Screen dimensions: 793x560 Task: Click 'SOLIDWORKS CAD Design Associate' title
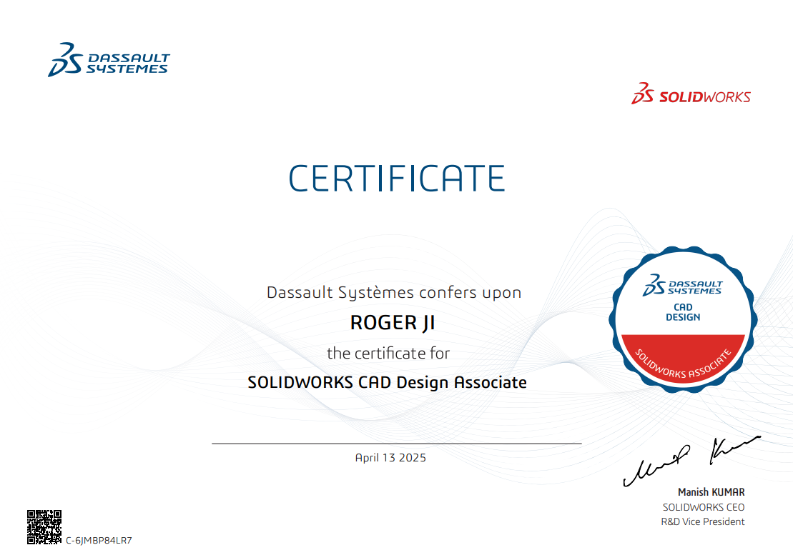(x=387, y=382)
